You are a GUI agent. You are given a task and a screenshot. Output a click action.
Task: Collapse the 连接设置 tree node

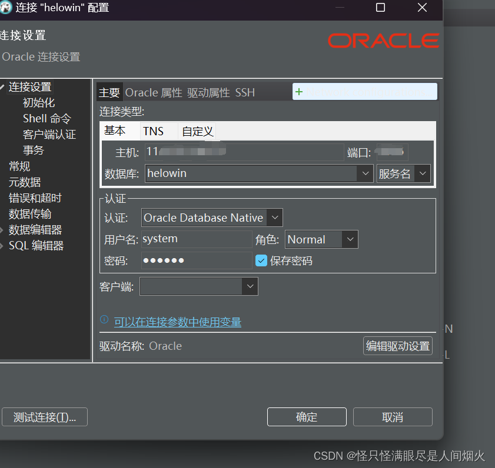tap(2, 87)
